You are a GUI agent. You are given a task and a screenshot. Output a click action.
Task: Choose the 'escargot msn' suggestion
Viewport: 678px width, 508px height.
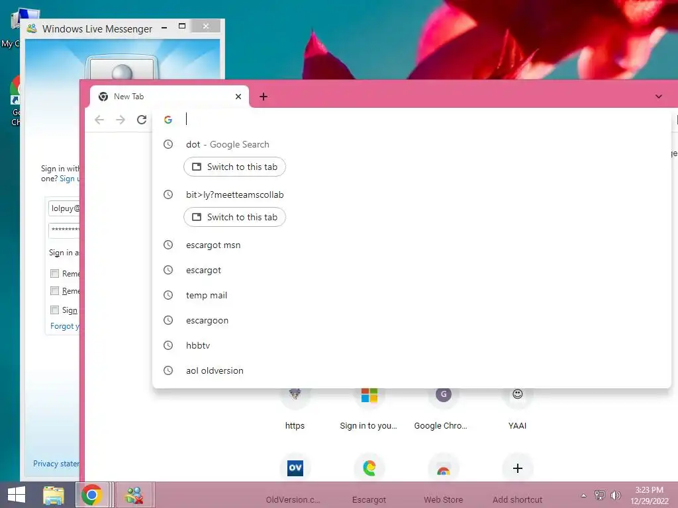(412, 245)
